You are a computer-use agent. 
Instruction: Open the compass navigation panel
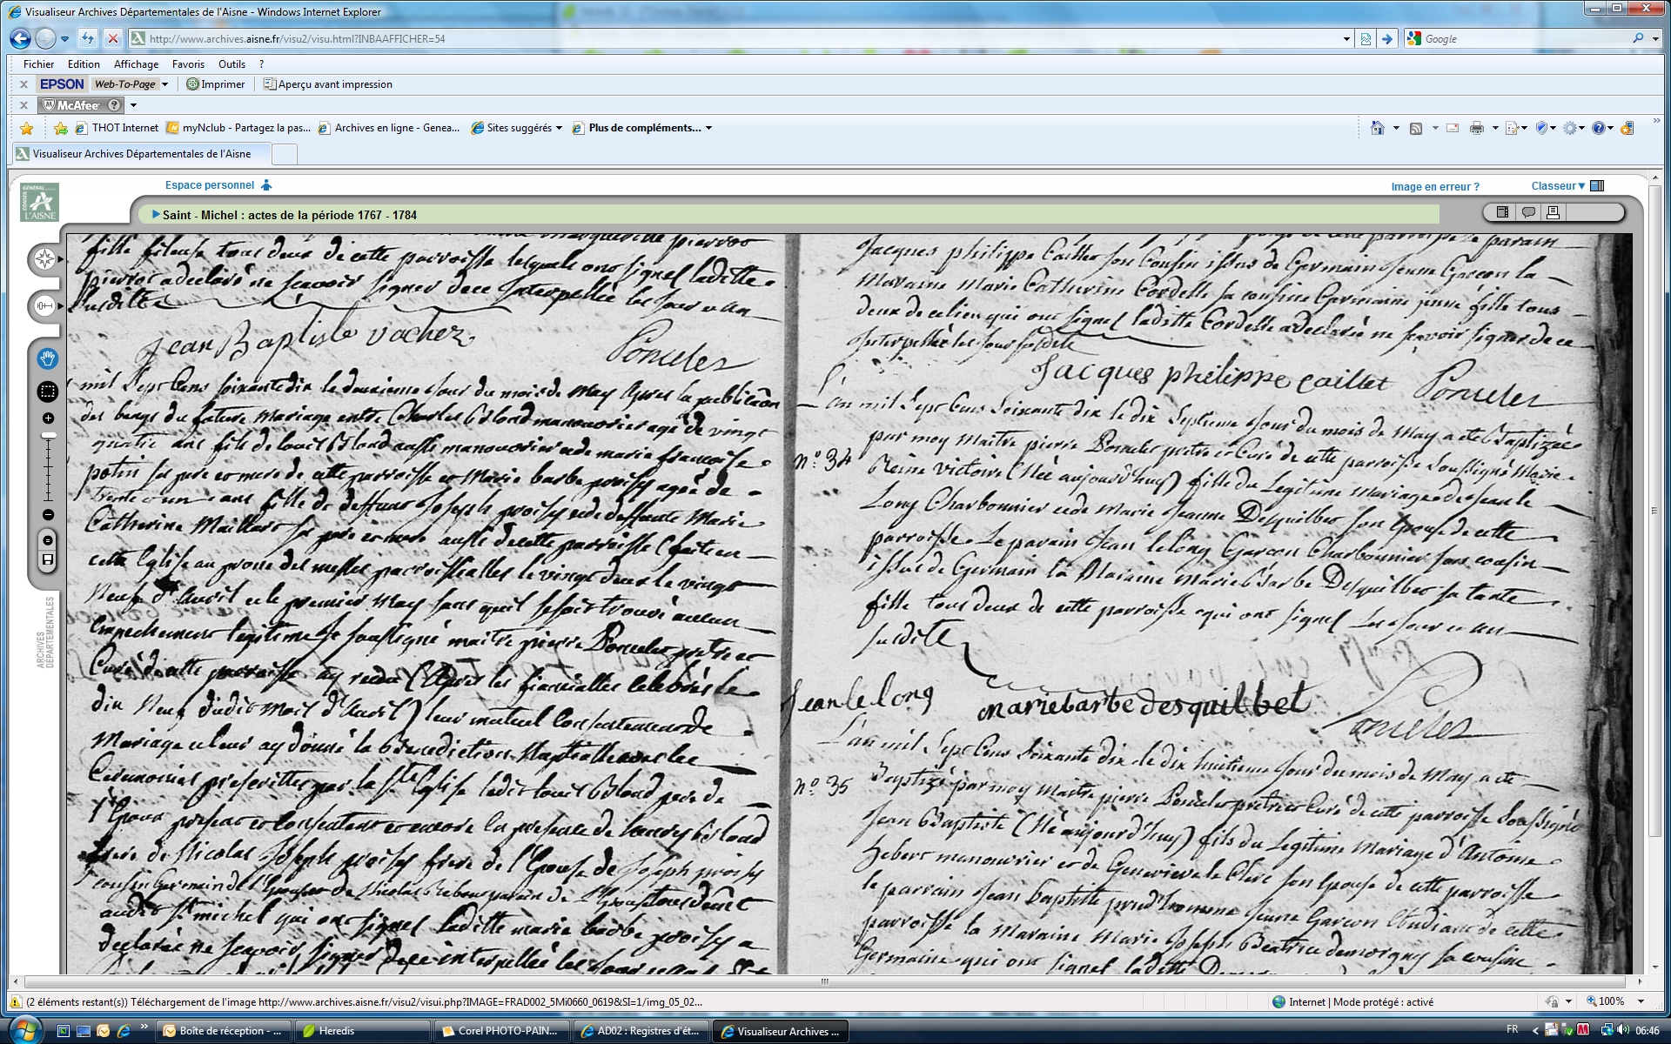point(44,258)
